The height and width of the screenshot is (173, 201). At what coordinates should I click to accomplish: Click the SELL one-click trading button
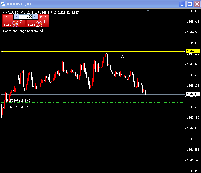(x=7, y=17)
